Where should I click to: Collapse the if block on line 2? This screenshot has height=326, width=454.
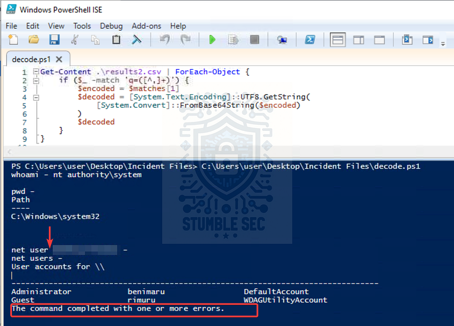(x=36, y=81)
